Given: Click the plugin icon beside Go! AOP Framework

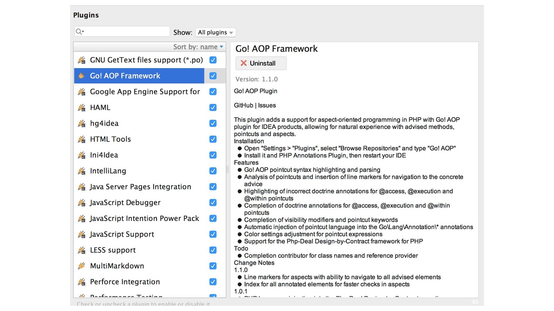Looking at the screenshot, I should click(x=82, y=76).
